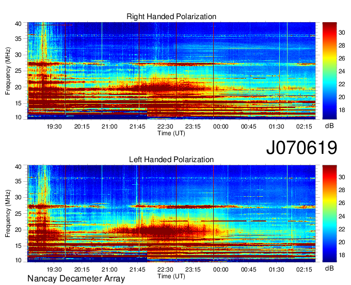Click the 28 dB value on Right Handed colorbar

(342, 45)
